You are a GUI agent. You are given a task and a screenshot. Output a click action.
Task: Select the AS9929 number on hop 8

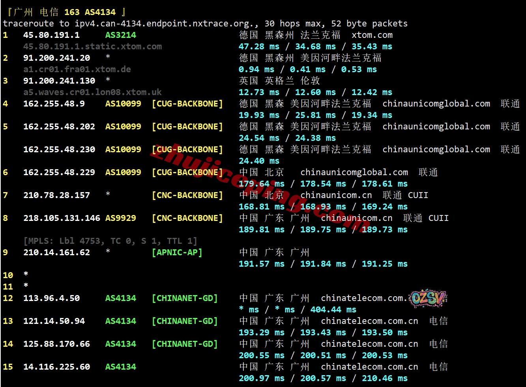coord(120,218)
